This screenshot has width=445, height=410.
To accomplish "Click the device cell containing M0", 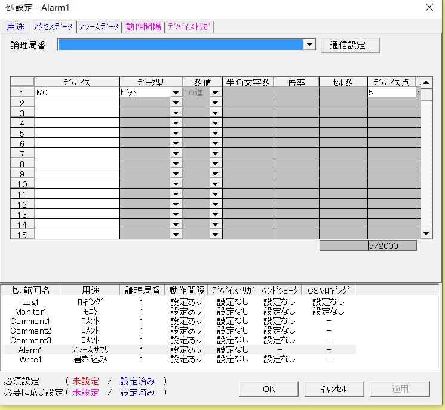I will click(77, 93).
